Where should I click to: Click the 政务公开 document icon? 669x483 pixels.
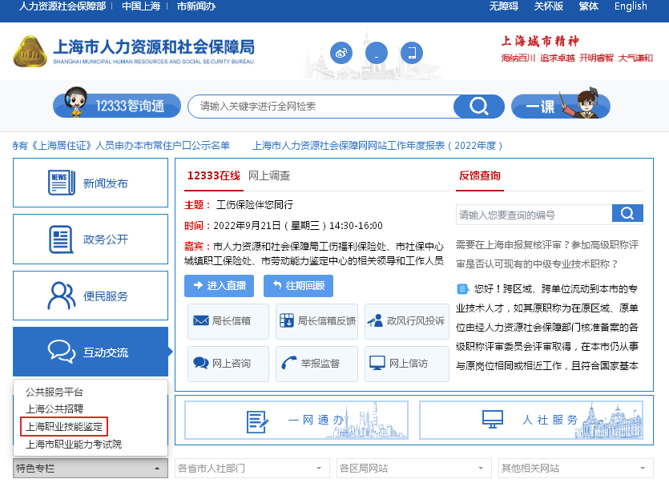61,239
